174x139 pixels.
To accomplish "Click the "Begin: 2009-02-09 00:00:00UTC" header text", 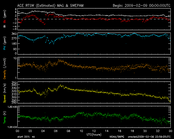I will (142, 5).
